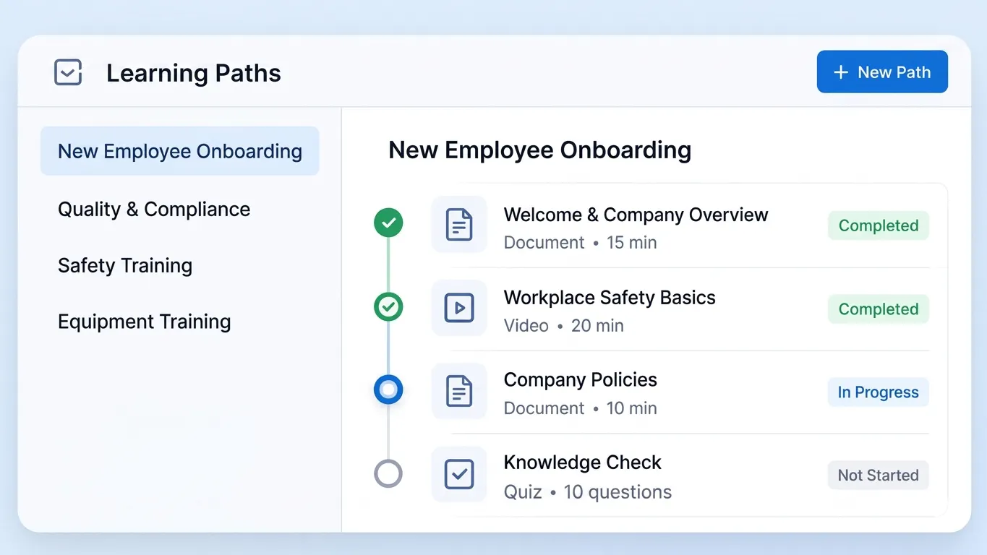Click the 'Video • 20 min' text
Viewport: 987px width, 555px height.
(x=564, y=325)
